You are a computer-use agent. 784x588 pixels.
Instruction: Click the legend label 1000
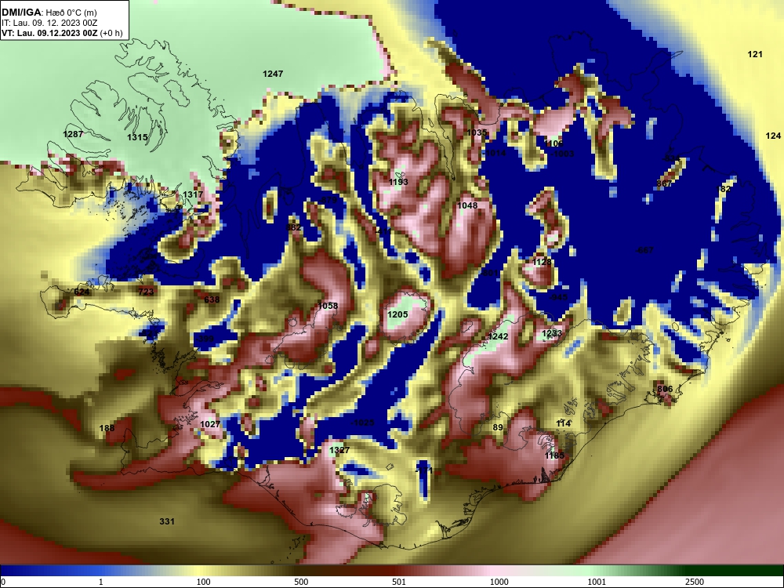point(499,582)
